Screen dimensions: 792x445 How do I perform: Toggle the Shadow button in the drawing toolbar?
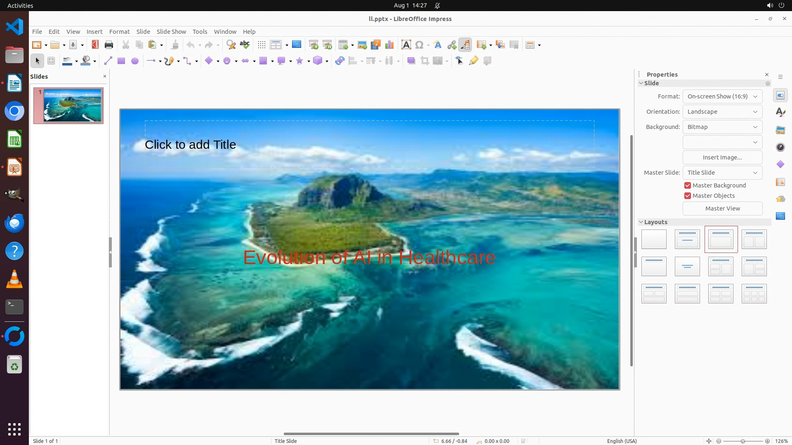[411, 61]
